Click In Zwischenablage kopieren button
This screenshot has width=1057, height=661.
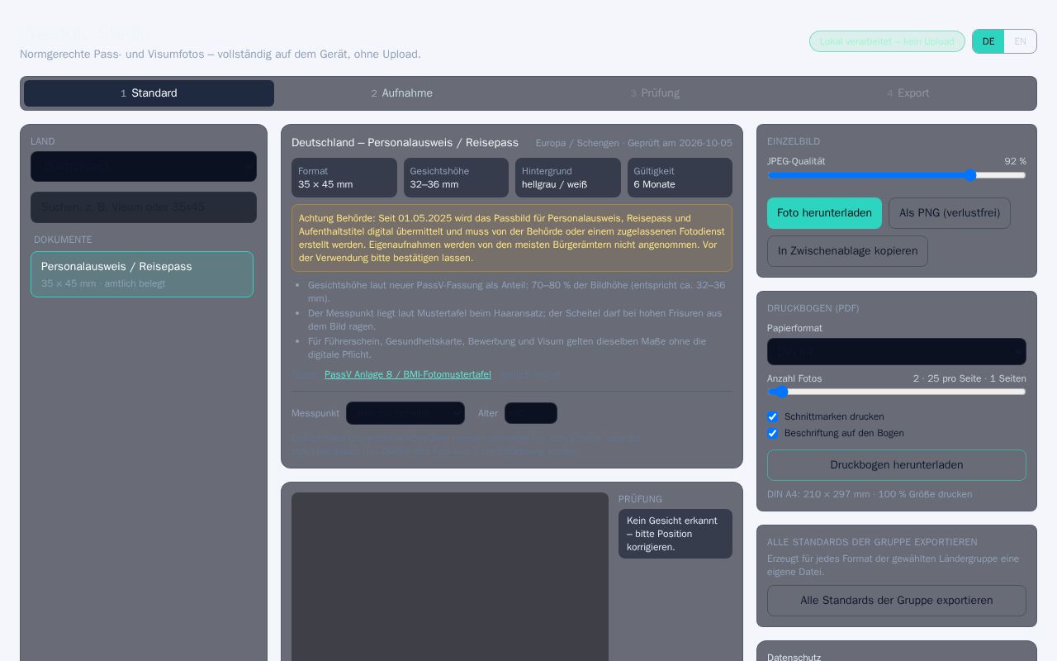tap(847, 251)
